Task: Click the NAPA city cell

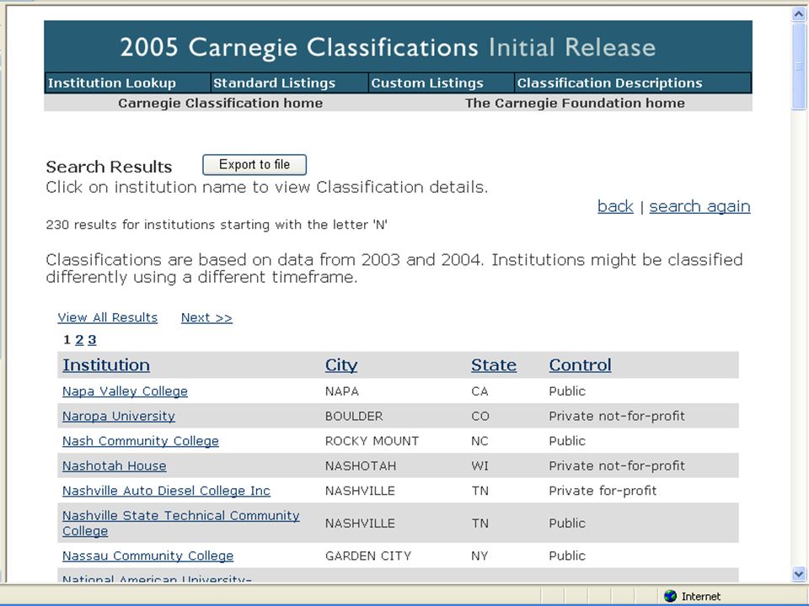Action: coord(342,391)
